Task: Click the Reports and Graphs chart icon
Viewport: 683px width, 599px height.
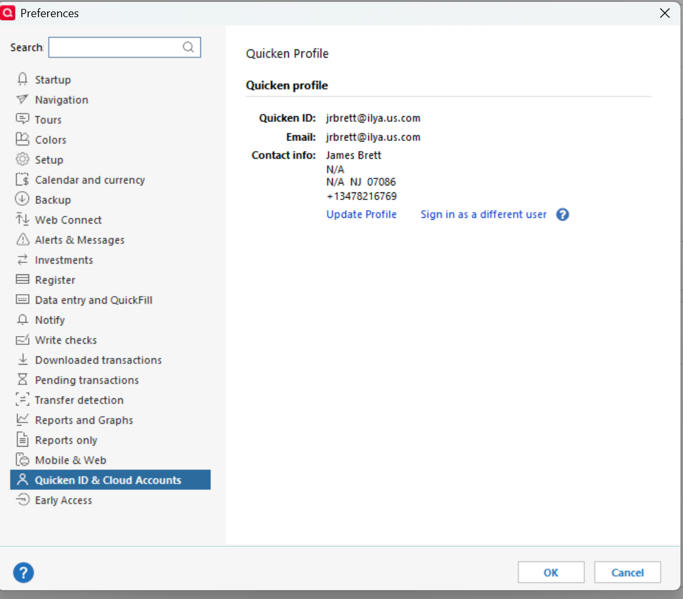Action: (22, 419)
